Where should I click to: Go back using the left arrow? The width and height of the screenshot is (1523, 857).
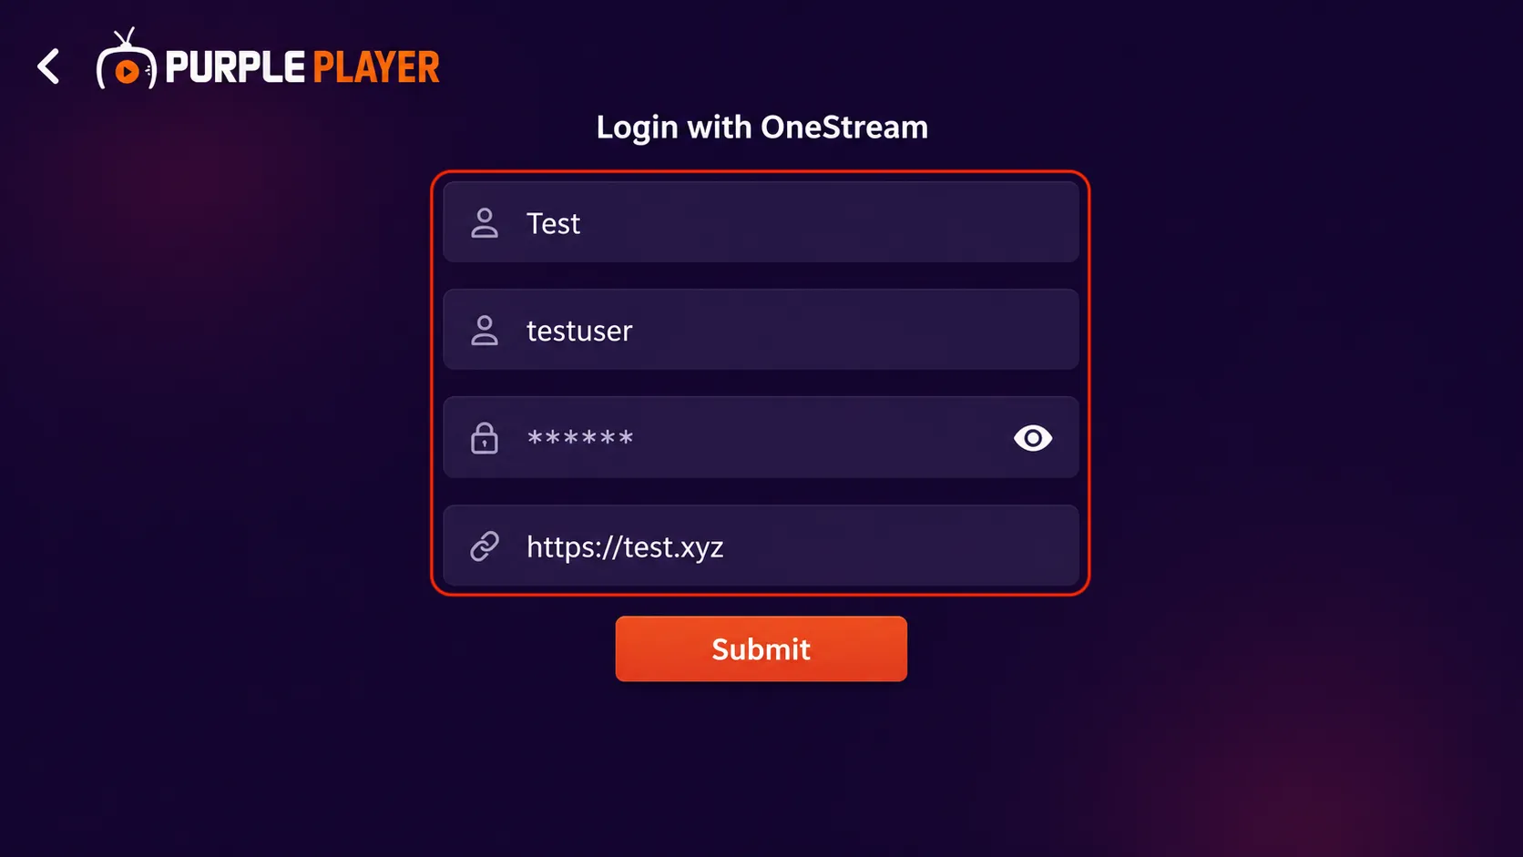(x=48, y=66)
